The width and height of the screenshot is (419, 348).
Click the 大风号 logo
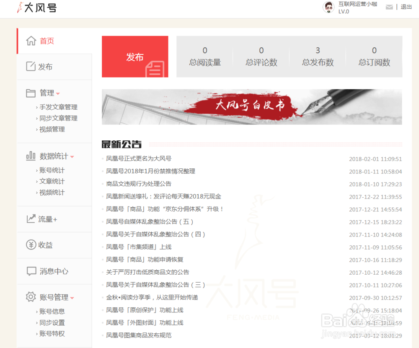click(x=37, y=8)
